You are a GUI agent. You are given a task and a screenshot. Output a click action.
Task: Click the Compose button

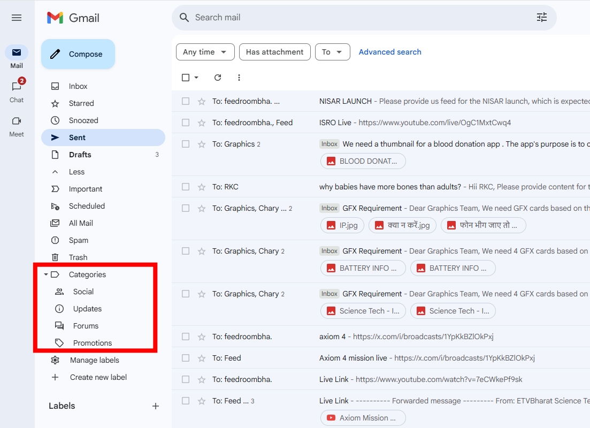(78, 53)
